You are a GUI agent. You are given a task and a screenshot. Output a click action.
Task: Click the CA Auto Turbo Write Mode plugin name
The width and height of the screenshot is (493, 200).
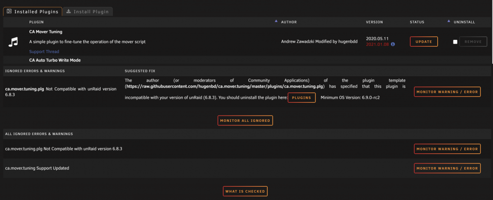(55, 60)
